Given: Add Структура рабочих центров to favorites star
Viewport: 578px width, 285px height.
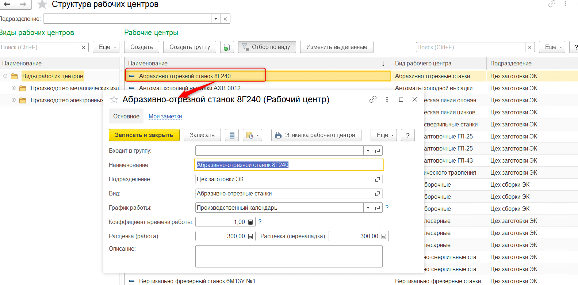Looking at the screenshot, I should [42, 4].
